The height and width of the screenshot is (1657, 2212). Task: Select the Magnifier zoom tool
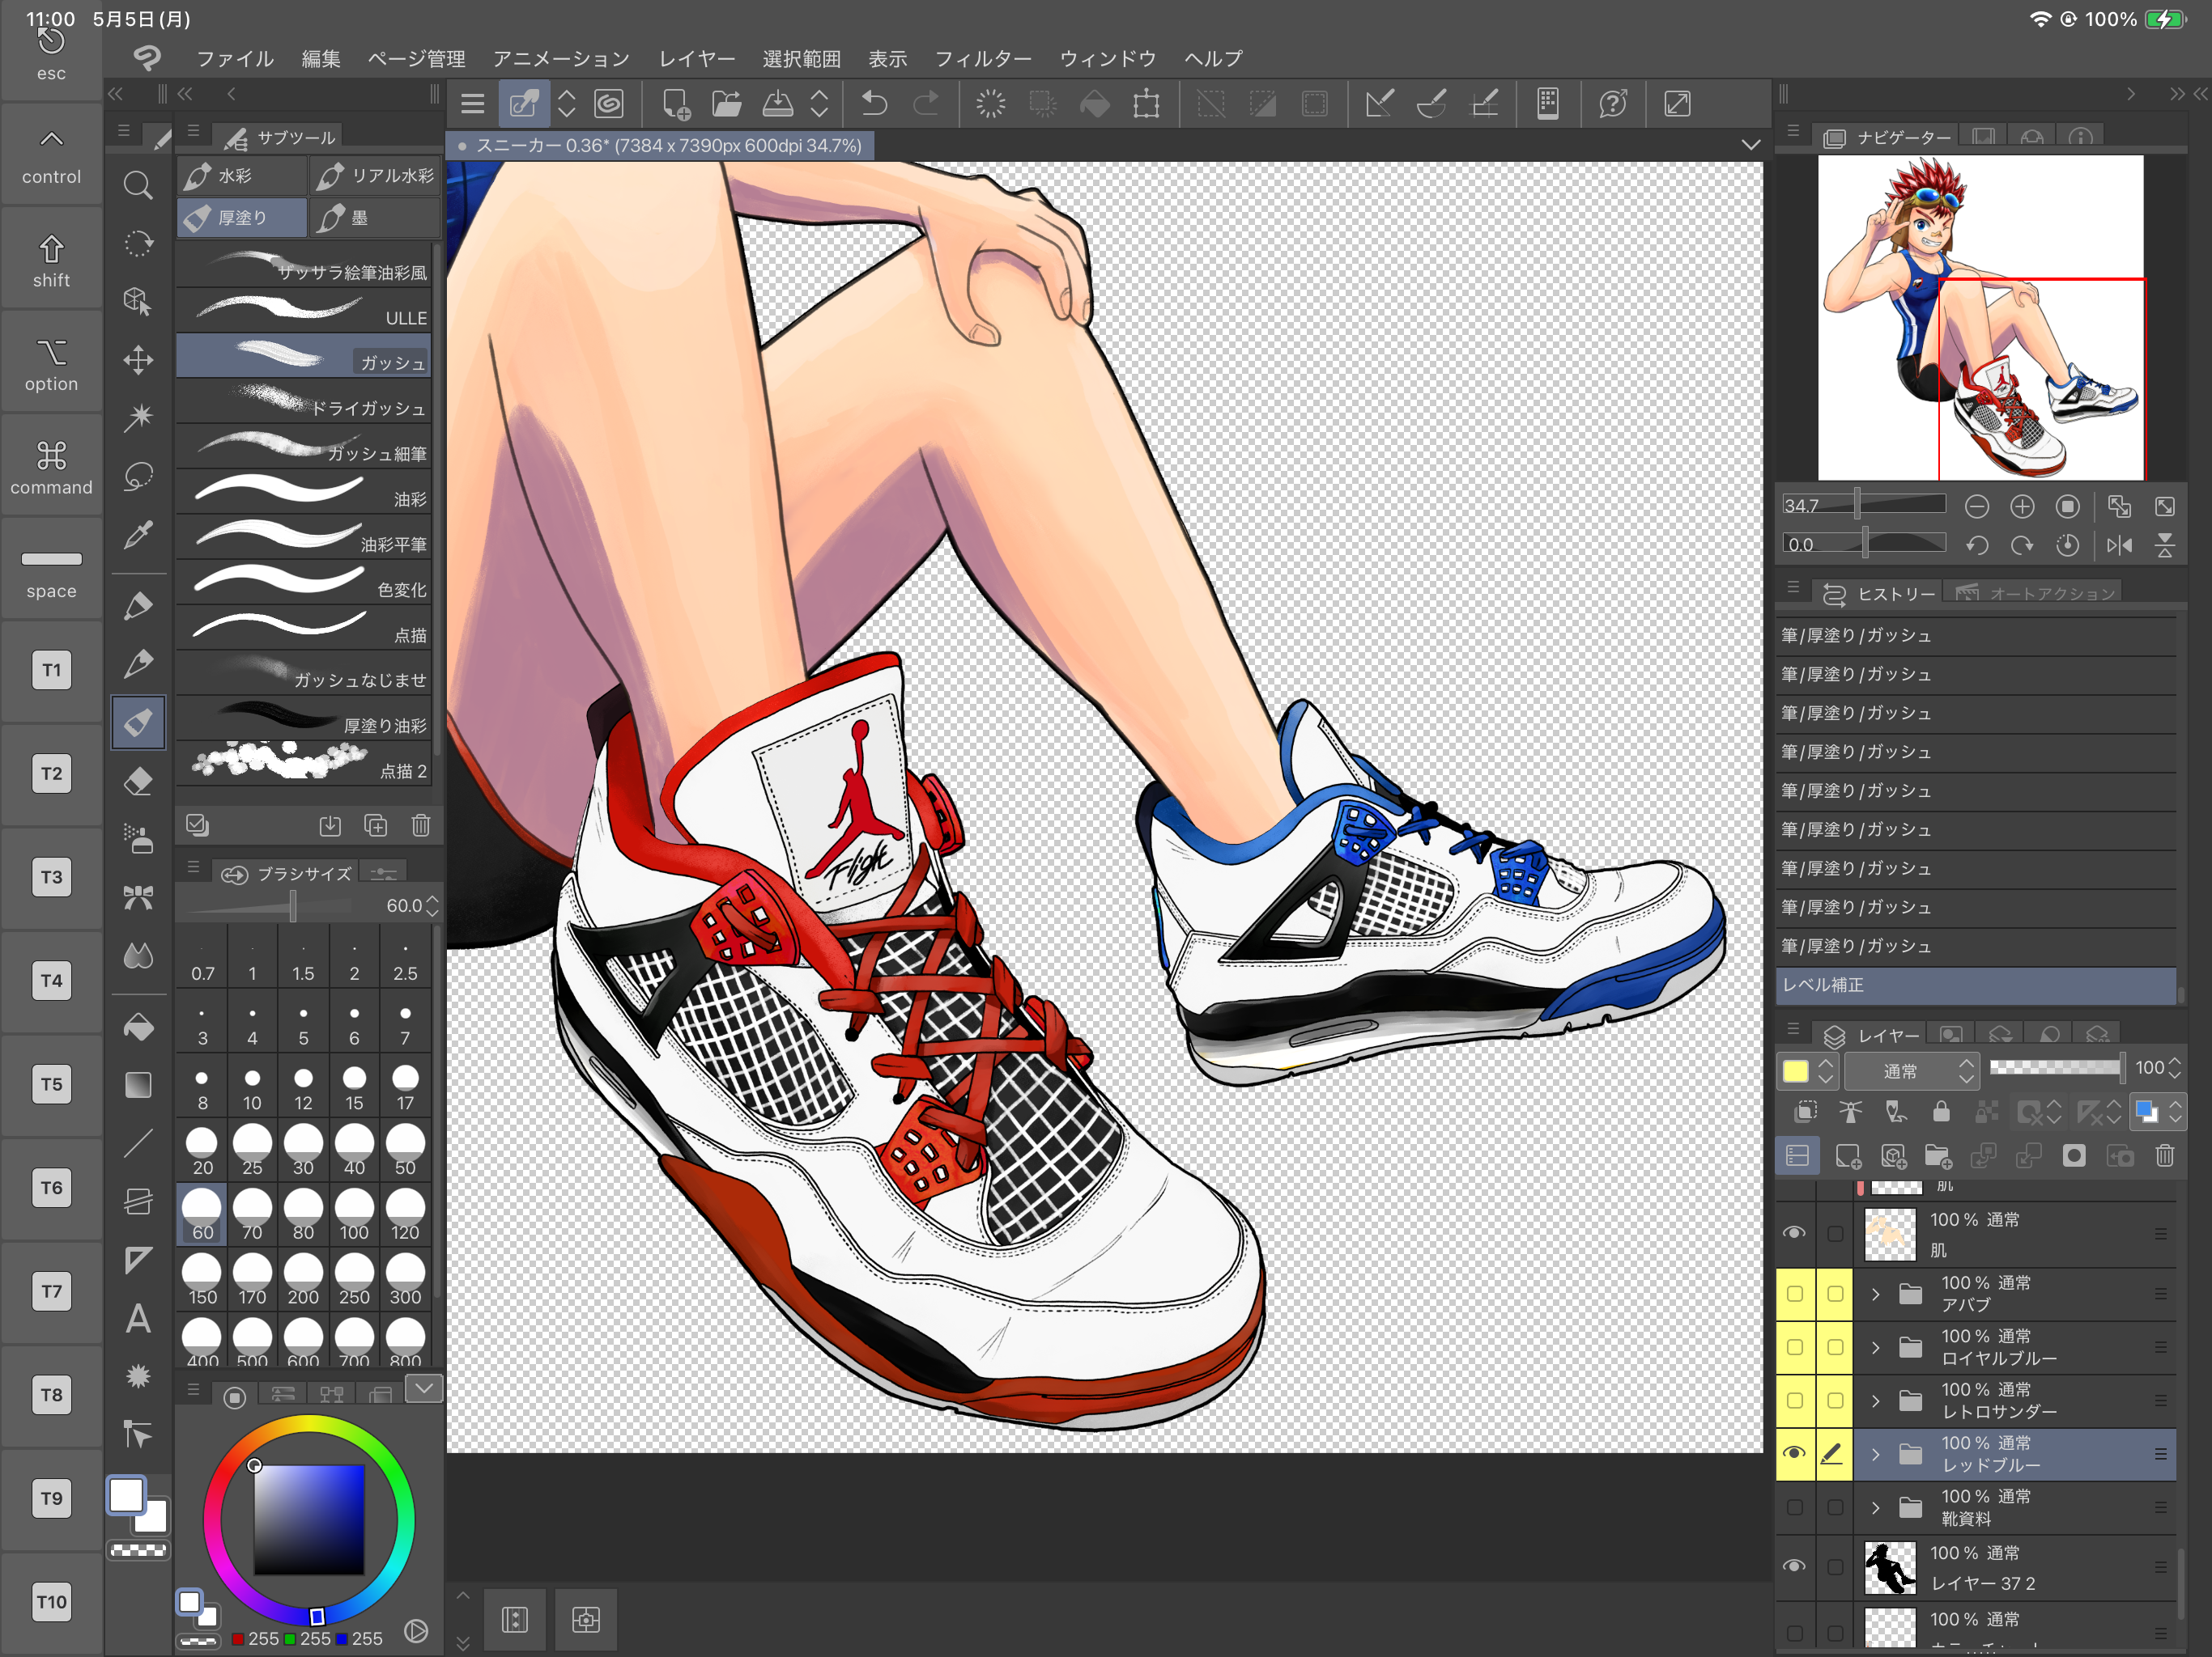(138, 185)
